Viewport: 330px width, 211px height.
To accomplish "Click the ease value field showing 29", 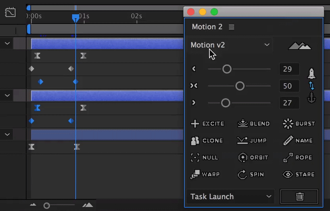I will [x=288, y=69].
